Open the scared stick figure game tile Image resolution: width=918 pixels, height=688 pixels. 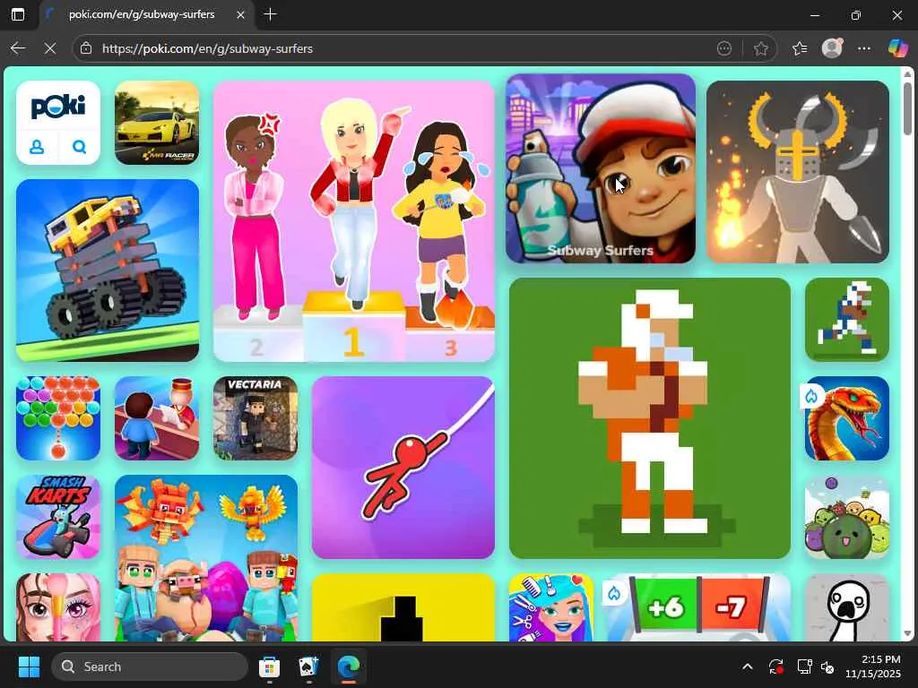846,607
